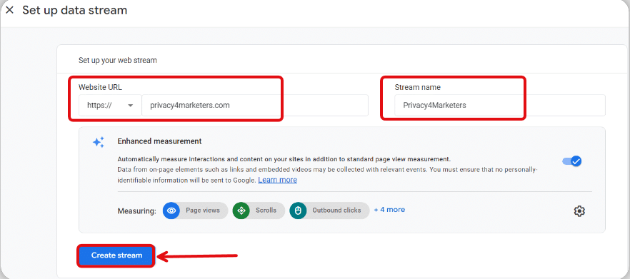
Task: Click the Set up data stream title
Action: pos(75,10)
